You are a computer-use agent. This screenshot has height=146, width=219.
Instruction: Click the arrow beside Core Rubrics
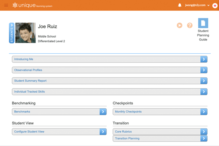coord(204,132)
